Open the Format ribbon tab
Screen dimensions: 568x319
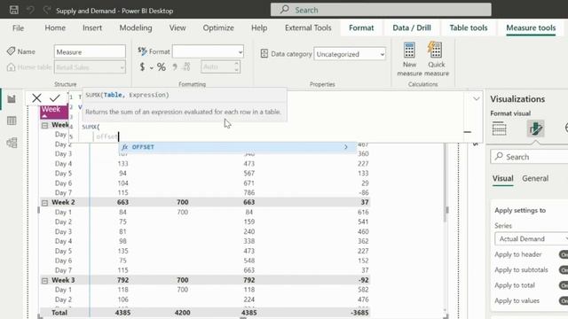(361, 27)
